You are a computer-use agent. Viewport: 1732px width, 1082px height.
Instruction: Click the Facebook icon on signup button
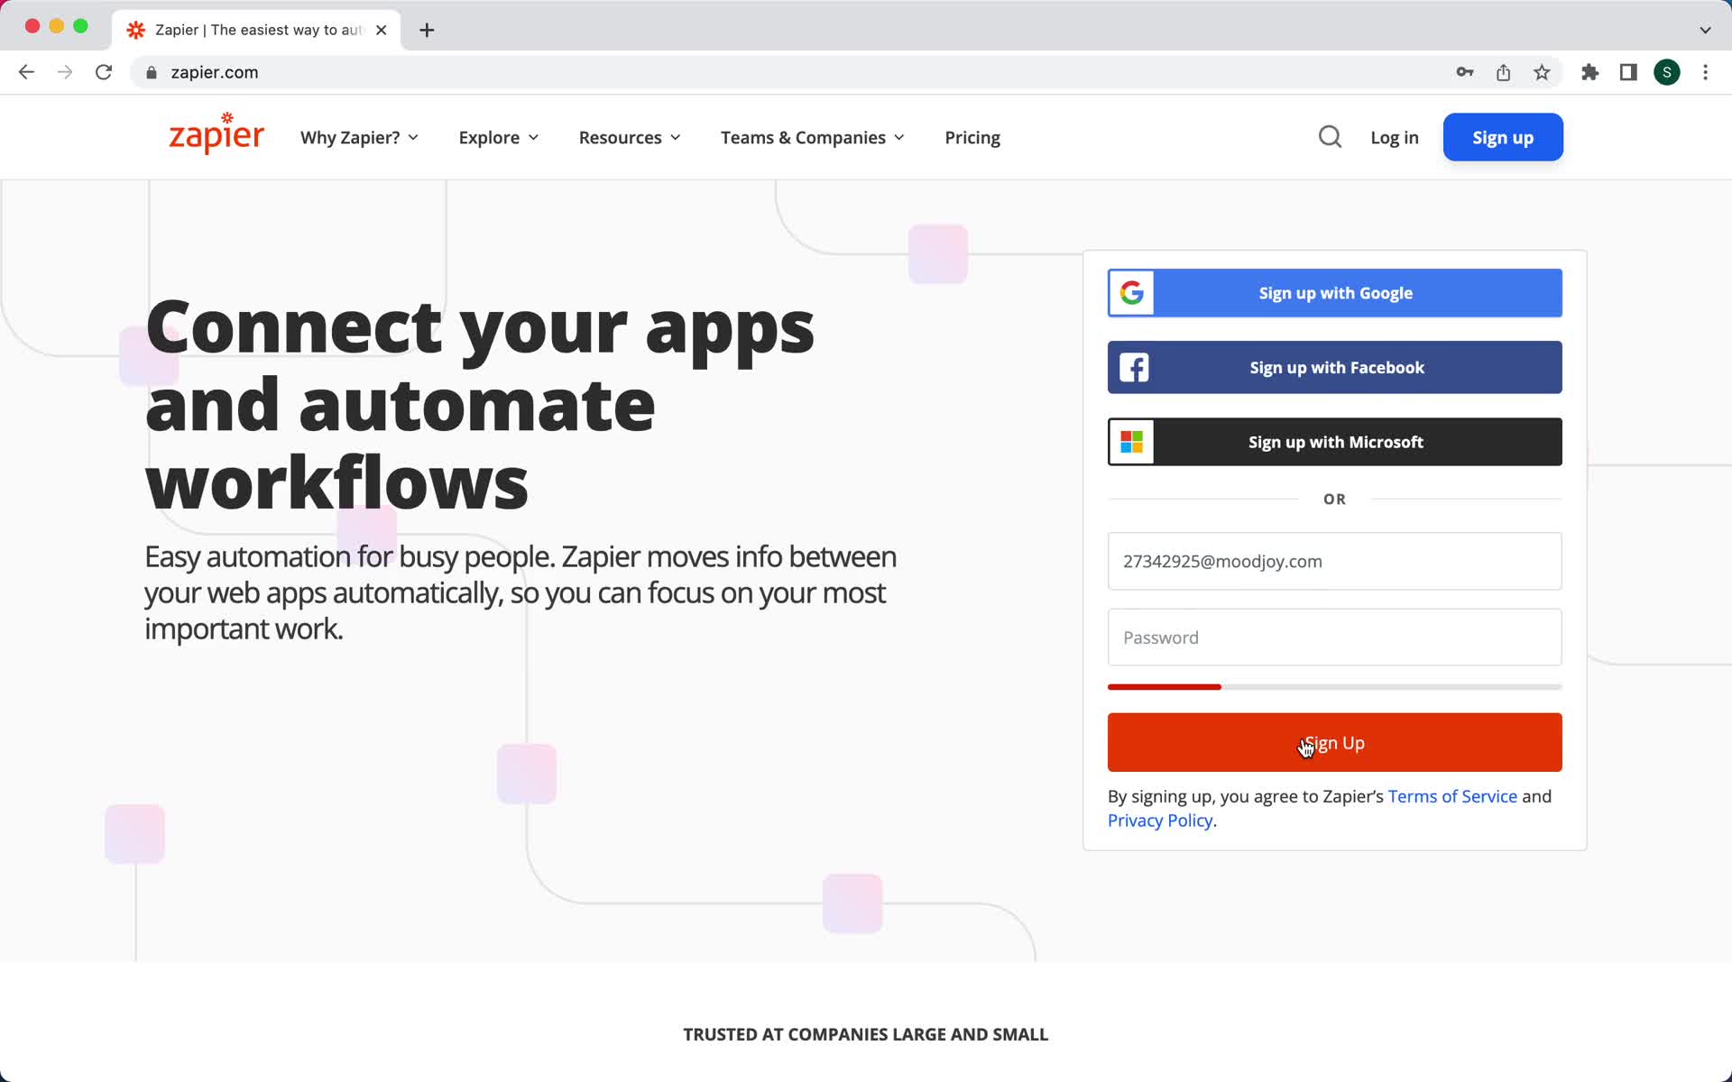click(1131, 366)
